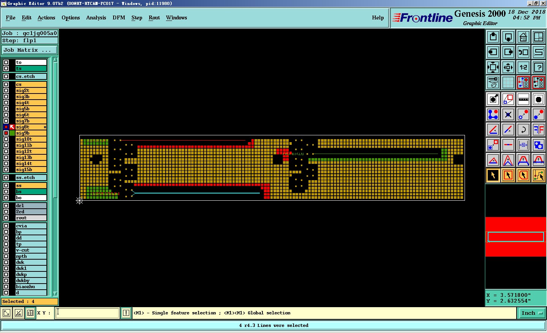Image resolution: width=547 pixels, height=333 pixels.
Task: Click the rotate feature tool icon
Action: click(523, 130)
